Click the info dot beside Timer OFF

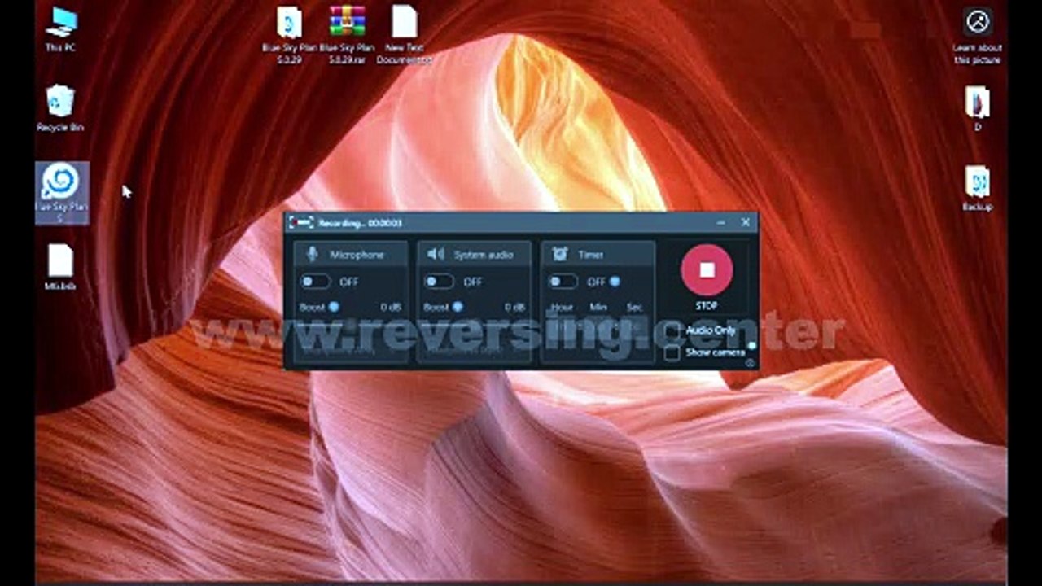pyautogui.click(x=615, y=282)
